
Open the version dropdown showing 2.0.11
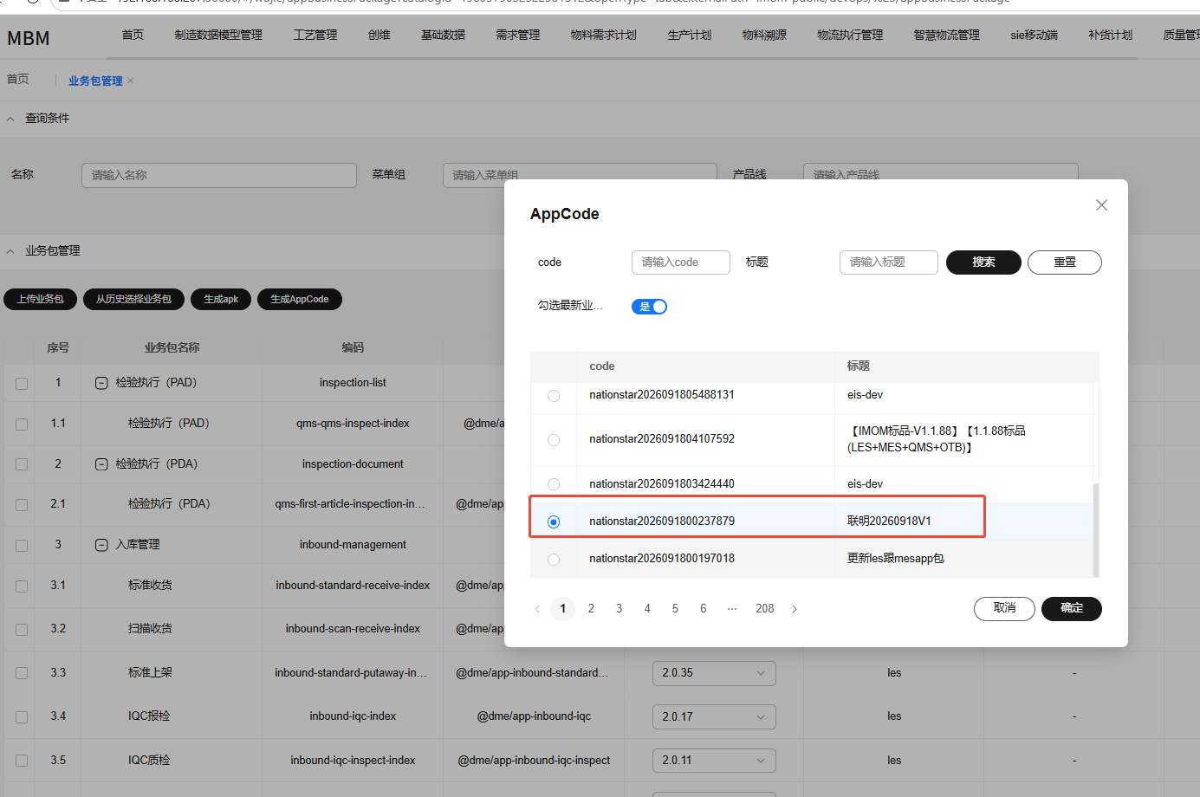tap(714, 761)
